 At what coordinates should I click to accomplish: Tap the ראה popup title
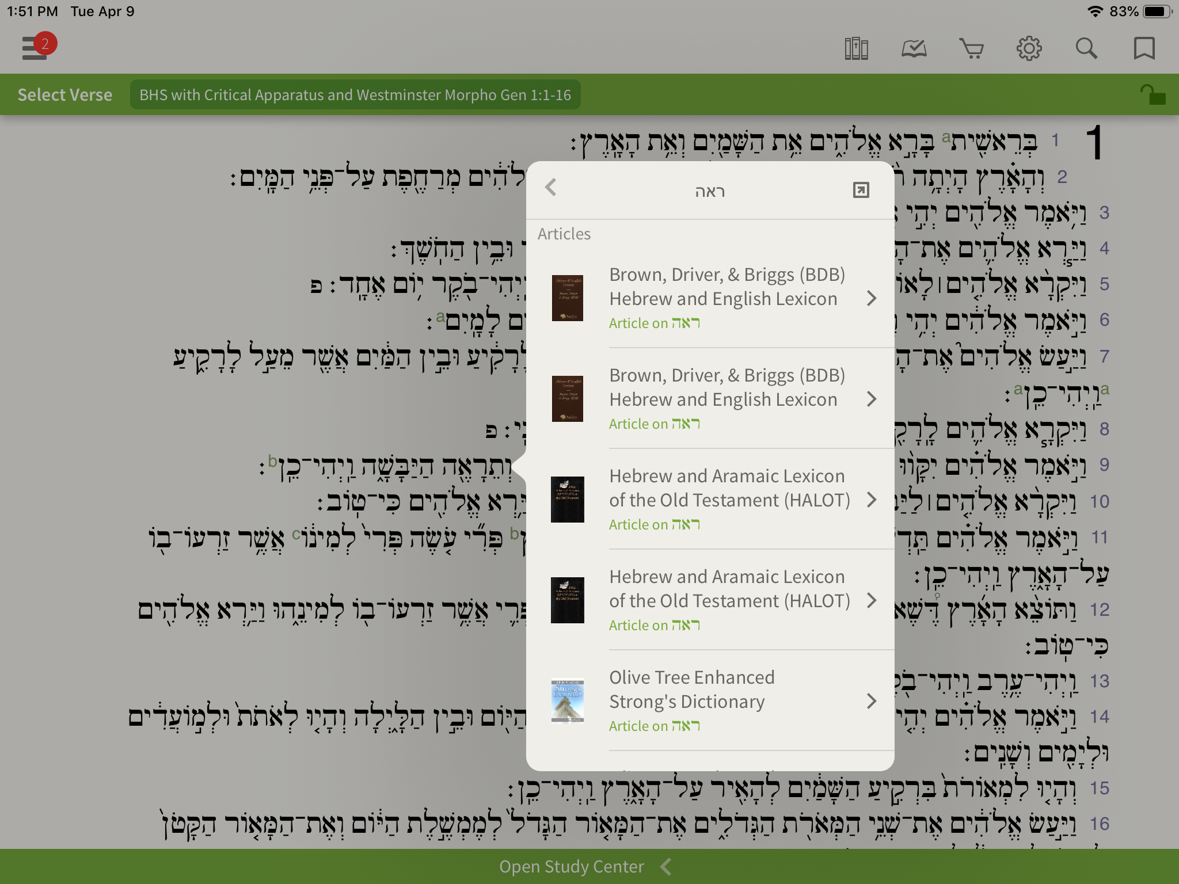point(710,191)
